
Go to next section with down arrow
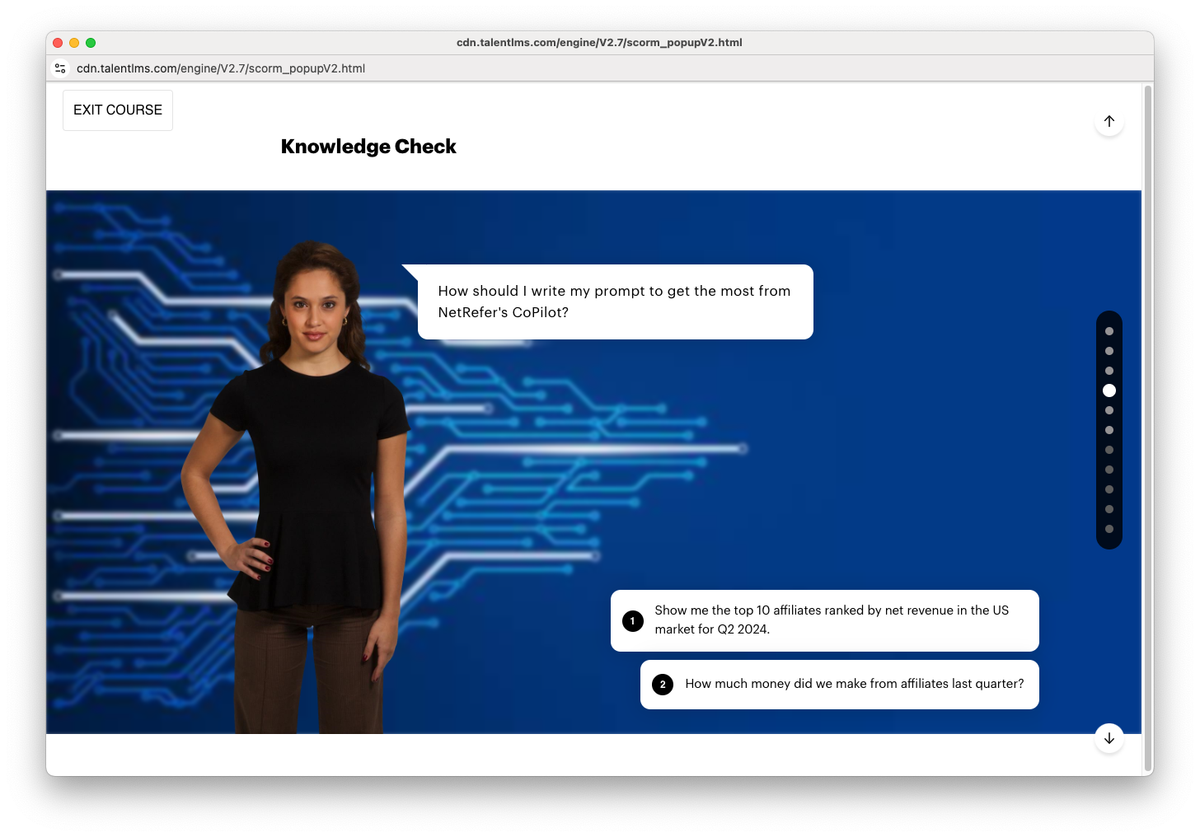pos(1109,738)
